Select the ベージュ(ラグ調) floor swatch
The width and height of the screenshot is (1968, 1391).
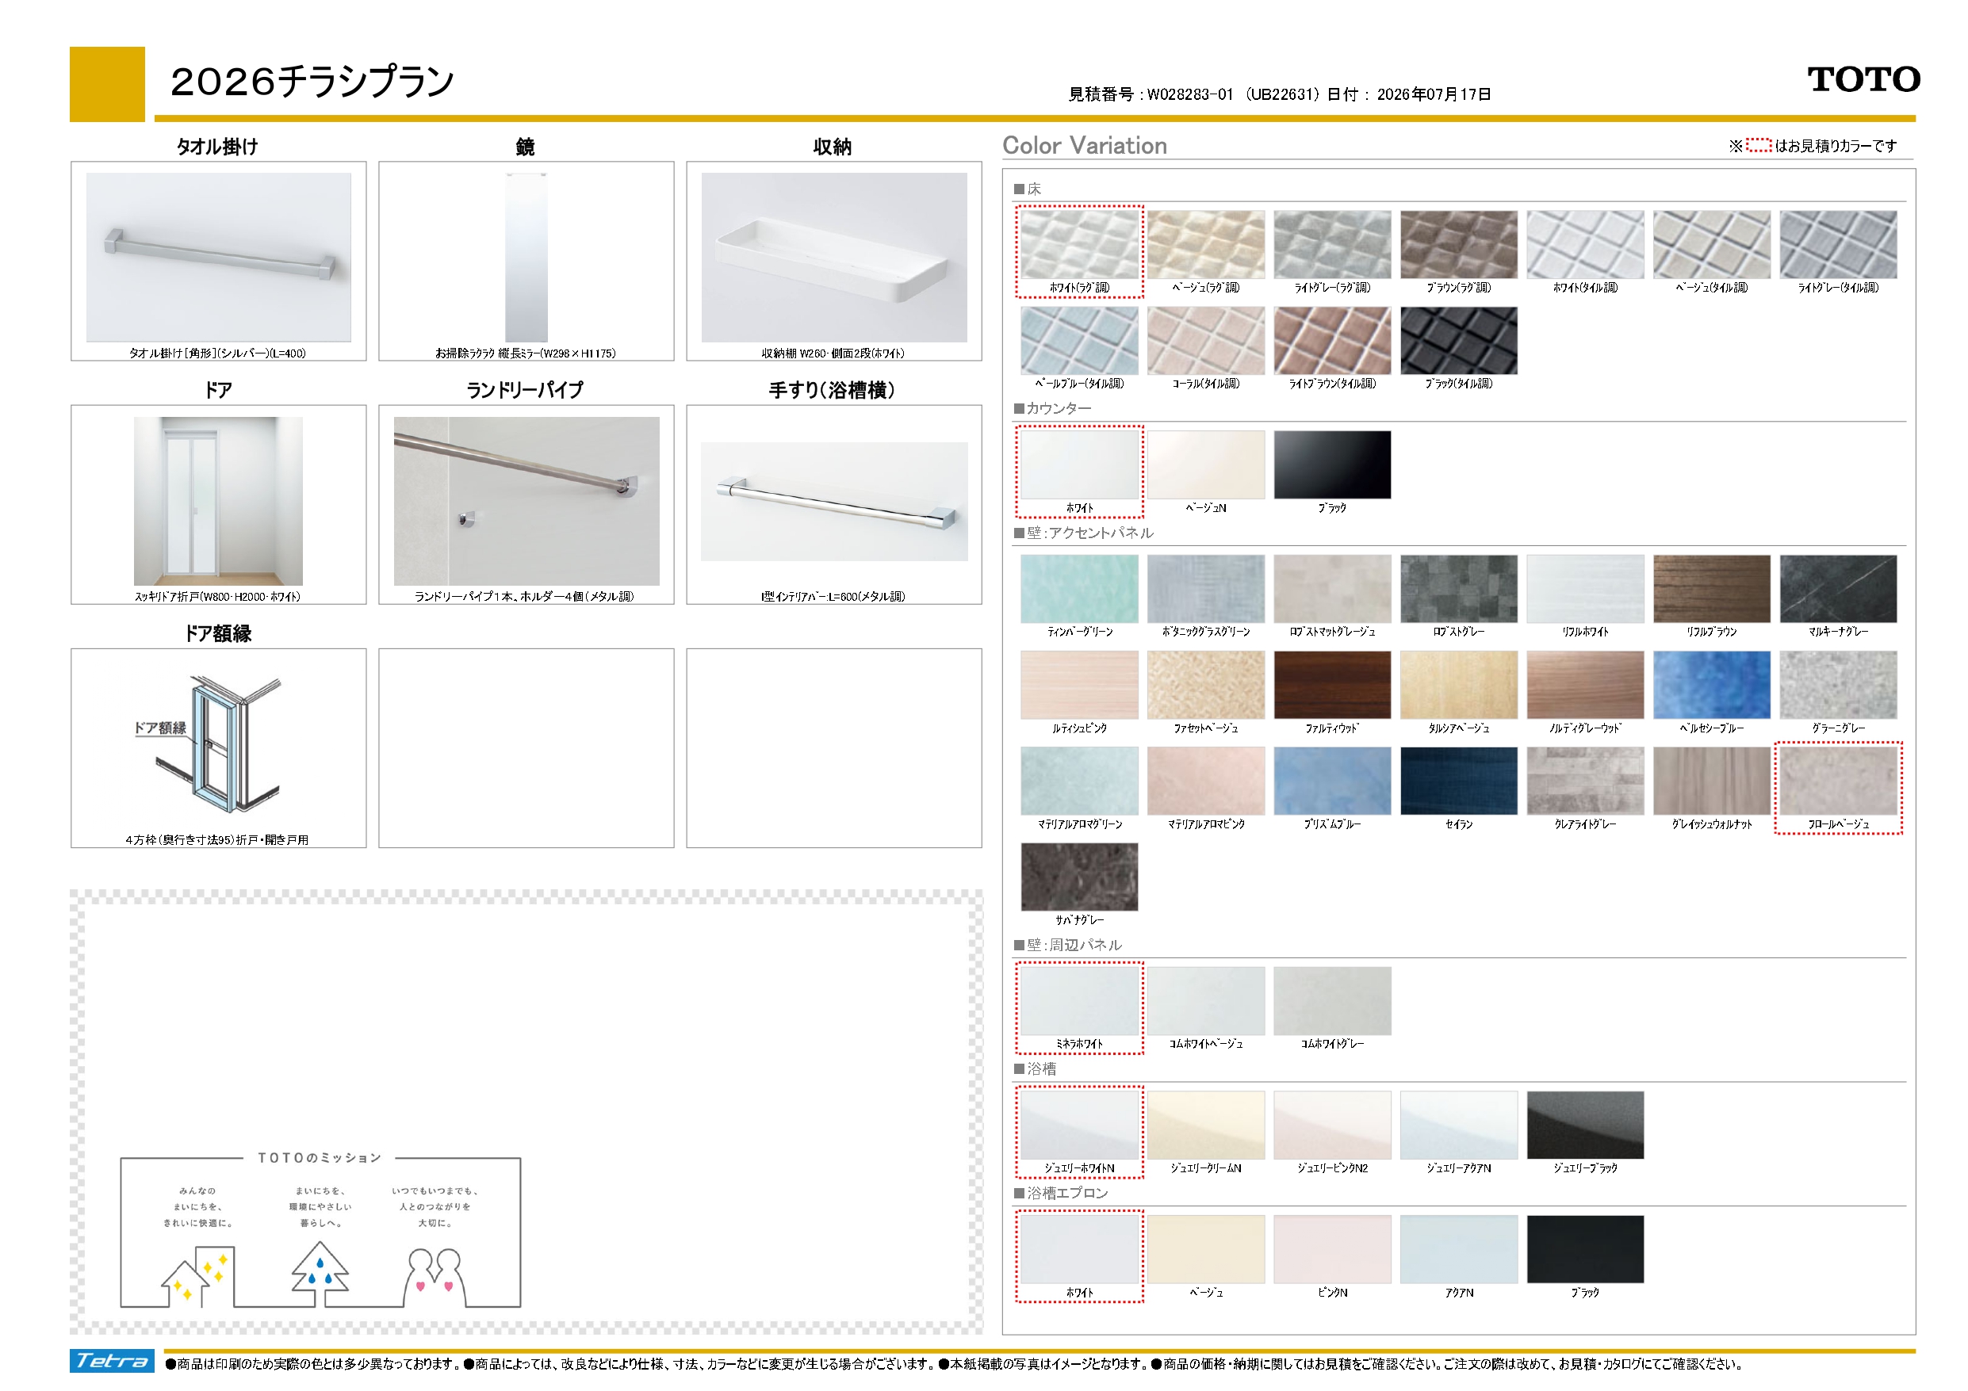1206,244
